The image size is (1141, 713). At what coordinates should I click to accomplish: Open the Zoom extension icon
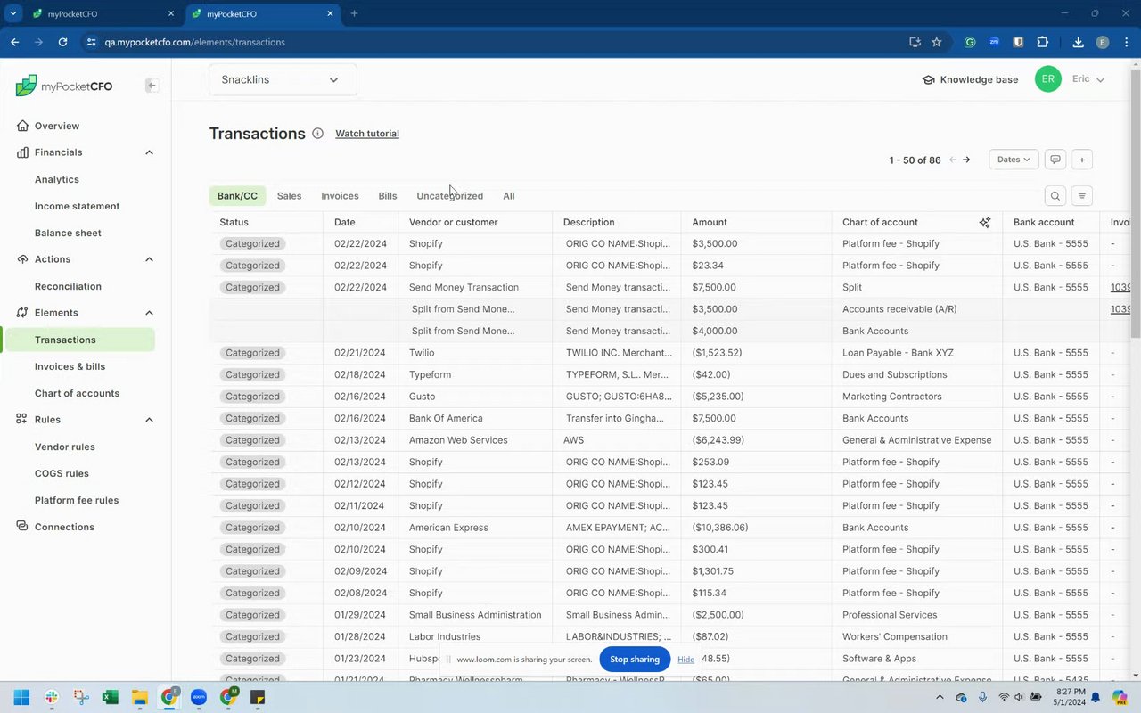[x=995, y=42]
